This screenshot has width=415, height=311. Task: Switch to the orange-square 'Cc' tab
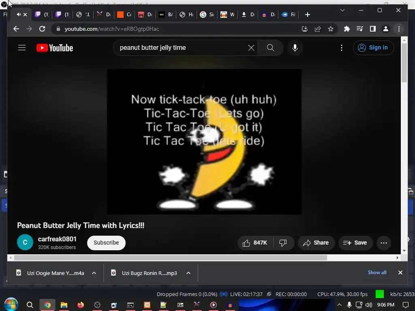(125, 15)
